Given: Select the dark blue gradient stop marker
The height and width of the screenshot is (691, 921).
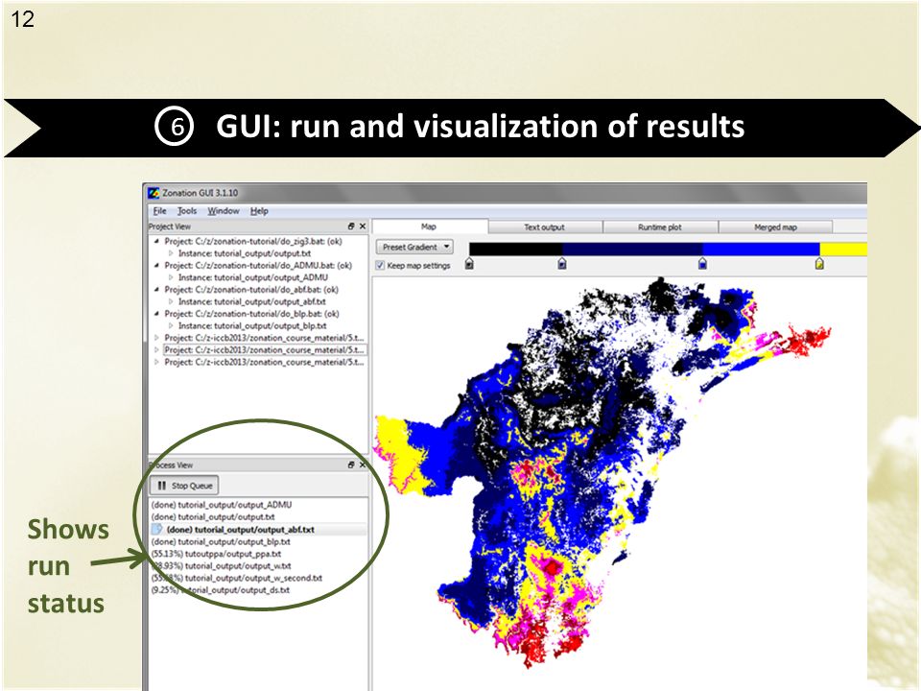Looking at the screenshot, I should click(x=561, y=263).
